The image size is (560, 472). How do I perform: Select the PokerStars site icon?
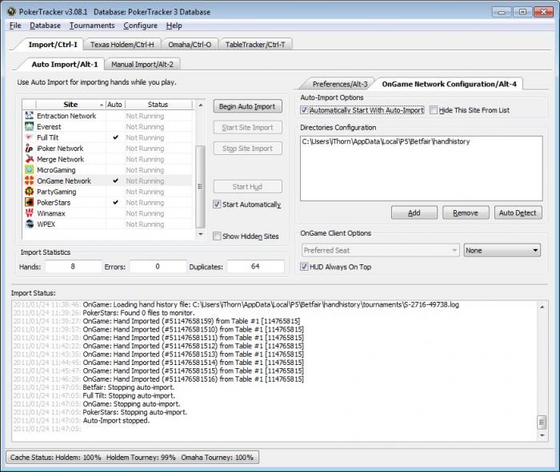[x=30, y=202]
